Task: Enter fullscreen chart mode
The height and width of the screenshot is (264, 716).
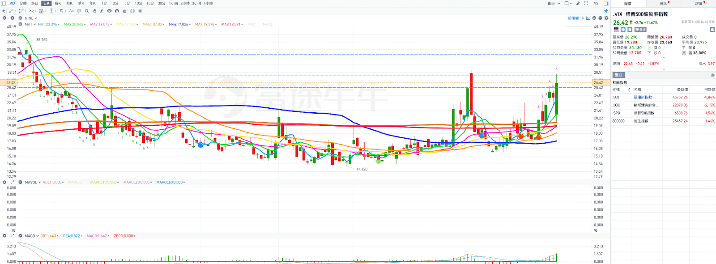Action: pyautogui.click(x=586, y=3)
